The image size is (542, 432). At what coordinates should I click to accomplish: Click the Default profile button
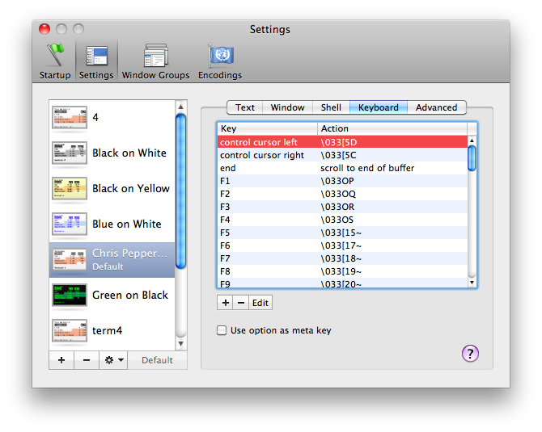pyautogui.click(x=157, y=360)
